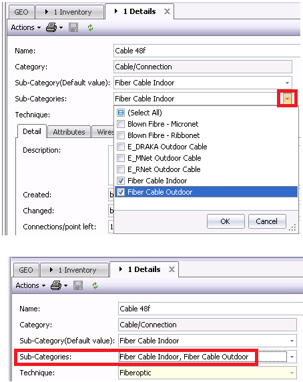Click the printer icon in lower toolbar

coord(56,285)
